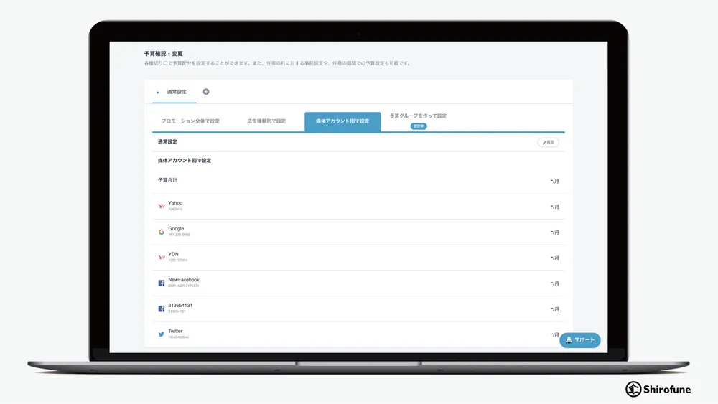
Task: Click the 設定中 status badge
Action: pos(419,126)
